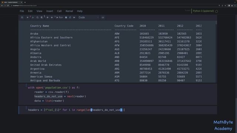Click the 2011 column header
Viewport: 237px width, 133px height.
[161, 26]
